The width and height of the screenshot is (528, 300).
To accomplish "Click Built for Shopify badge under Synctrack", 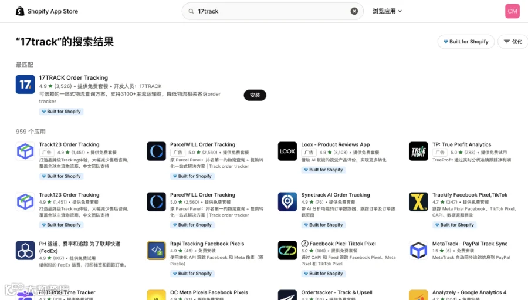I will click(x=323, y=224).
